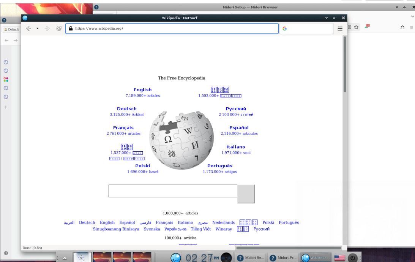This screenshot has height=262, width=415.
Task: Open Midori hamburger application menu
Action: [x=412, y=27]
